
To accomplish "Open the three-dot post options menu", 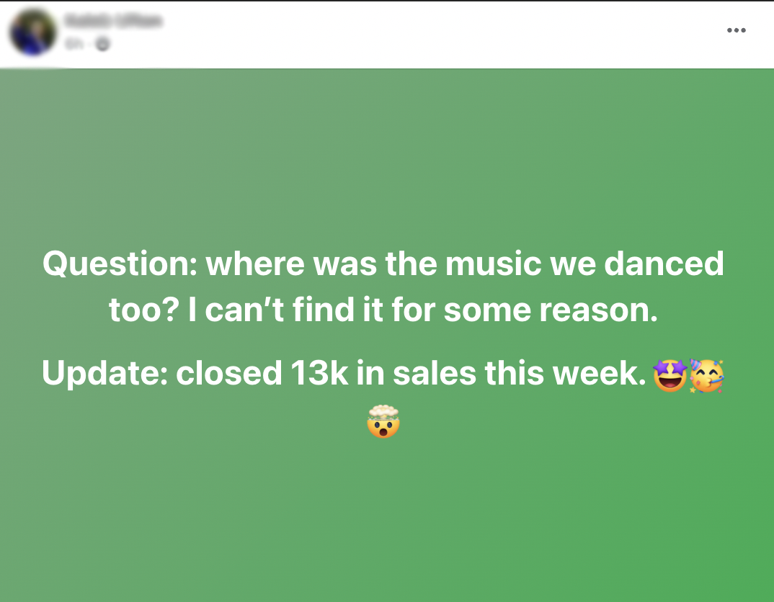I will (x=736, y=30).
